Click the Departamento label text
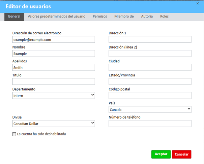 click(x=24, y=89)
